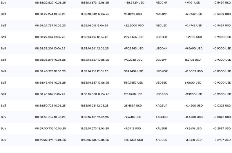Click the 559.7552 USD value
232x153 pixels.
[133, 83]
